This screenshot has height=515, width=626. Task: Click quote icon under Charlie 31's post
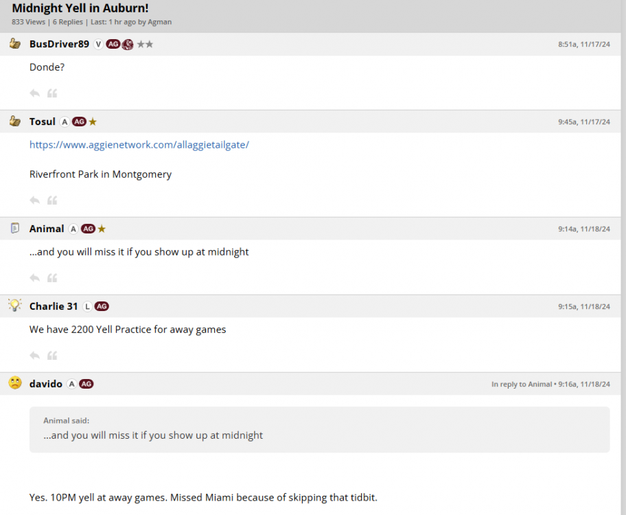point(52,356)
